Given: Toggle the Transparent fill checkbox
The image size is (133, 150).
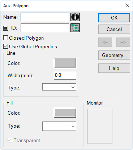Looking at the screenshot, I should 10,140.
